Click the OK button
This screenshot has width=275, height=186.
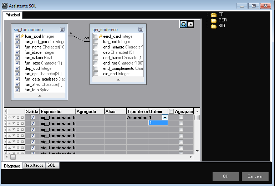tap(225, 176)
